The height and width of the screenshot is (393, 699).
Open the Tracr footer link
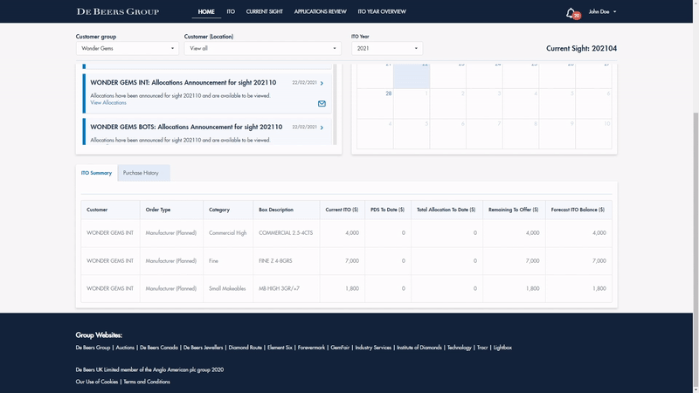coord(482,348)
